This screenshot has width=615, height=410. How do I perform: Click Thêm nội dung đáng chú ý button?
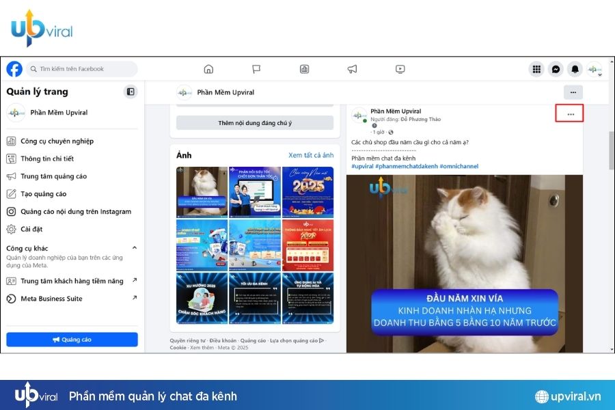coord(255,123)
